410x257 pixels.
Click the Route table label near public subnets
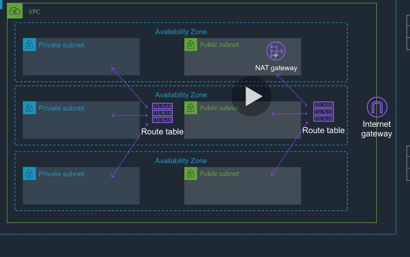(323, 130)
